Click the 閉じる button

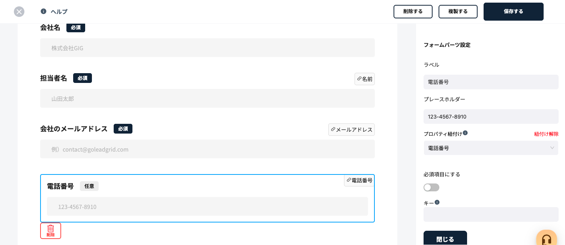point(445,239)
